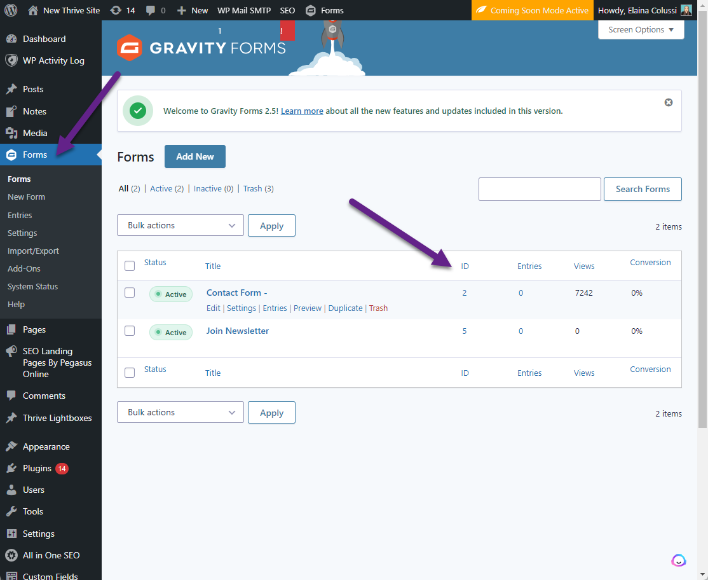Viewport: 708px width, 580px height.
Task: Click the Forms sidebar Gravity icon
Action: [x=11, y=155]
